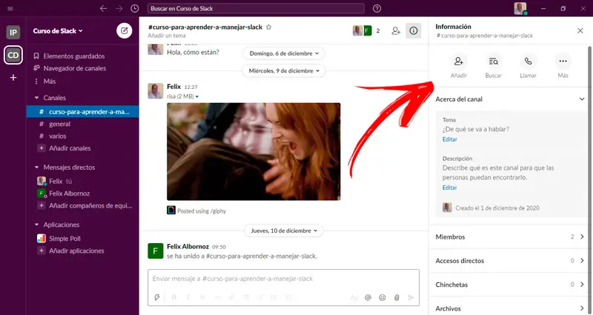Star the channel curso-para-aprender-a-manejar-slack
Image resolution: width=593 pixels, height=315 pixels.
269,27
